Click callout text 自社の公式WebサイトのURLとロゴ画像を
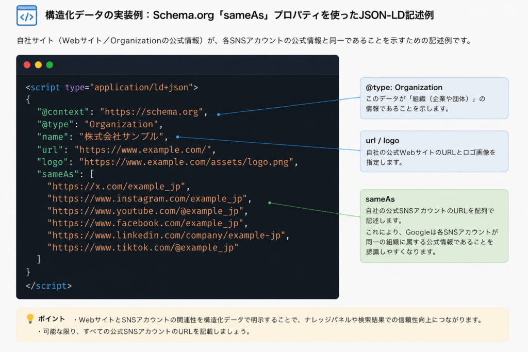This screenshot has height=352, width=528. pos(431,153)
